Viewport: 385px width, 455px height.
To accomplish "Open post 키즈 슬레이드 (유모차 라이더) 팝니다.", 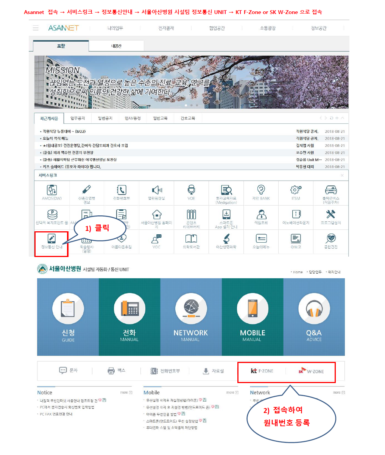I will coord(72,167).
